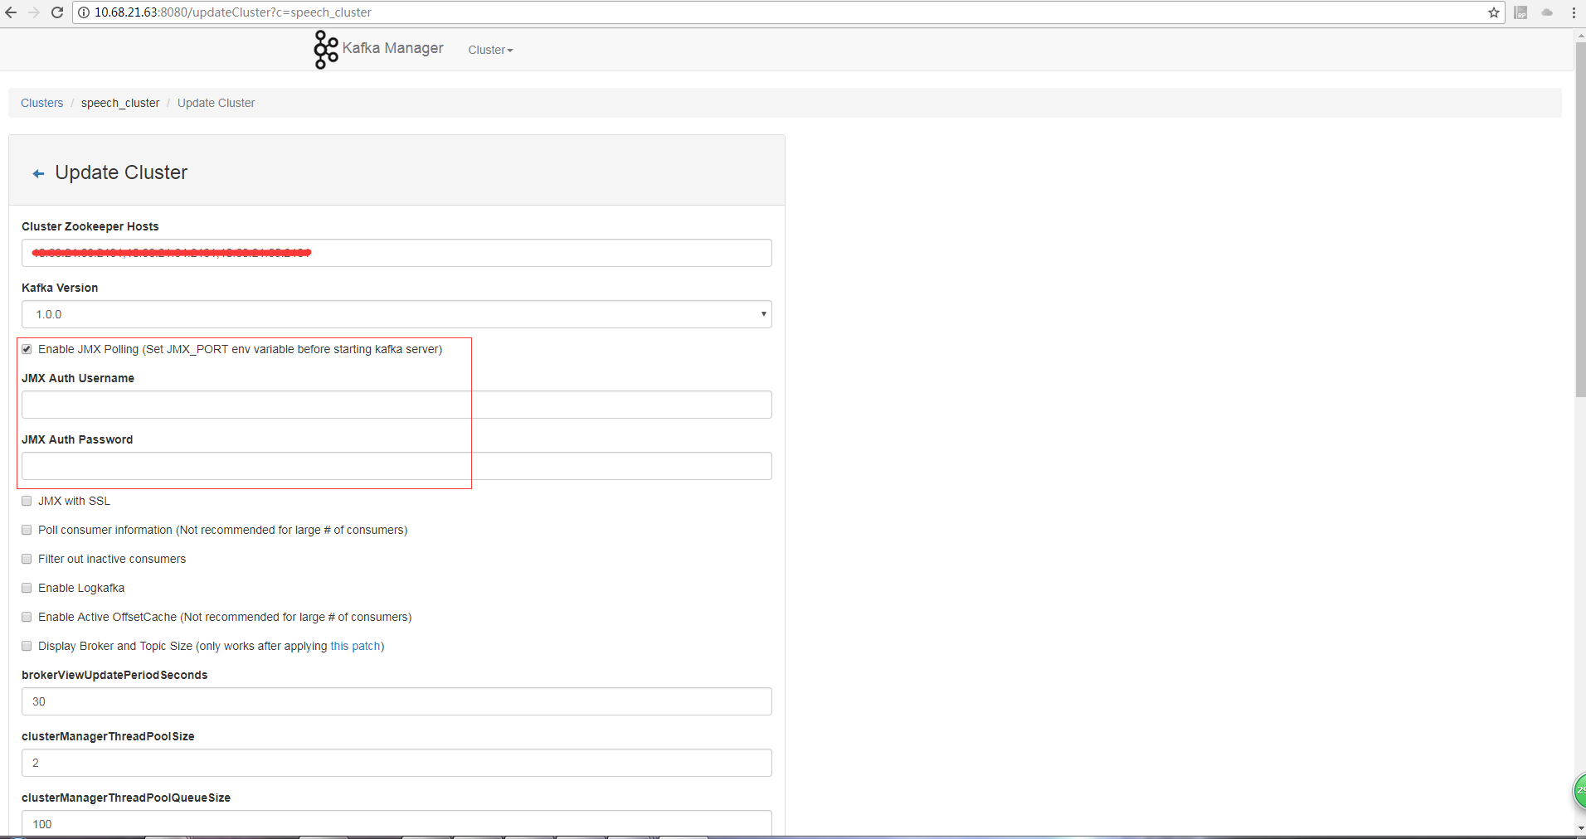Click the scrollbar up arrow
The width and height of the screenshot is (1586, 839).
(x=1580, y=35)
